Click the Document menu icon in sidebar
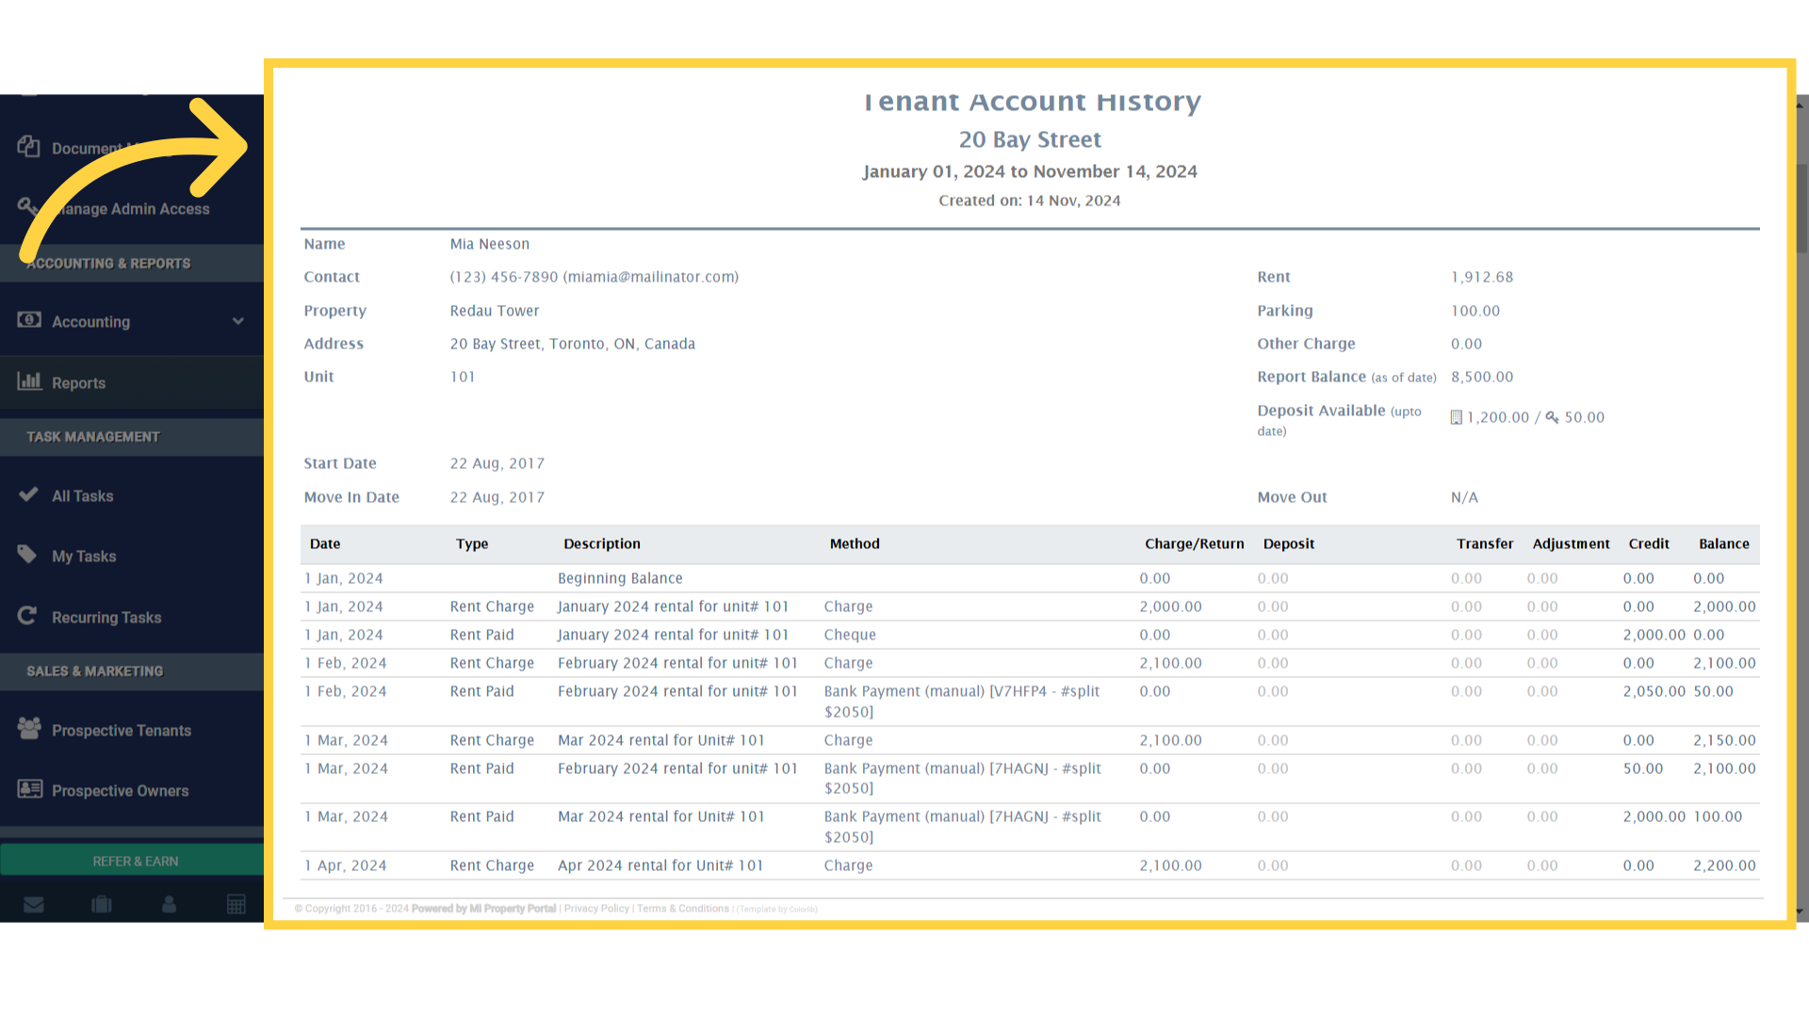Image resolution: width=1809 pixels, height=1017 pixels. (28, 147)
